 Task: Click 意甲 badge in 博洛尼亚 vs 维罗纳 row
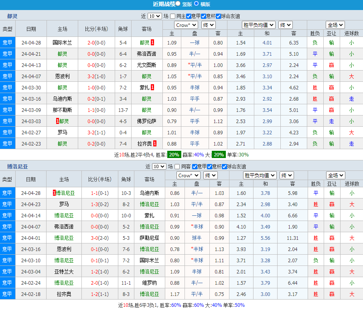[x=7, y=283]
